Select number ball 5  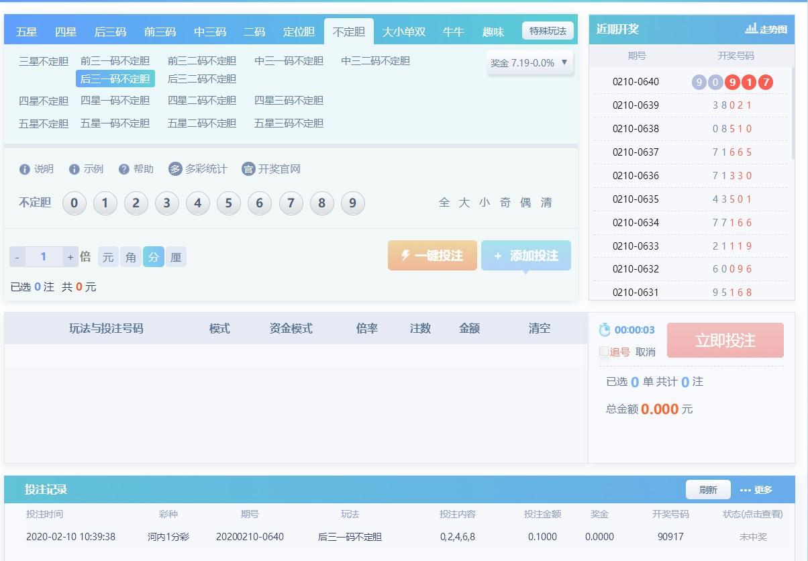[229, 203]
